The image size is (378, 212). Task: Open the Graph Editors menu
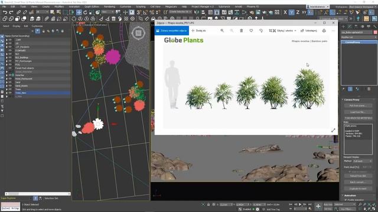[x=92, y=6]
